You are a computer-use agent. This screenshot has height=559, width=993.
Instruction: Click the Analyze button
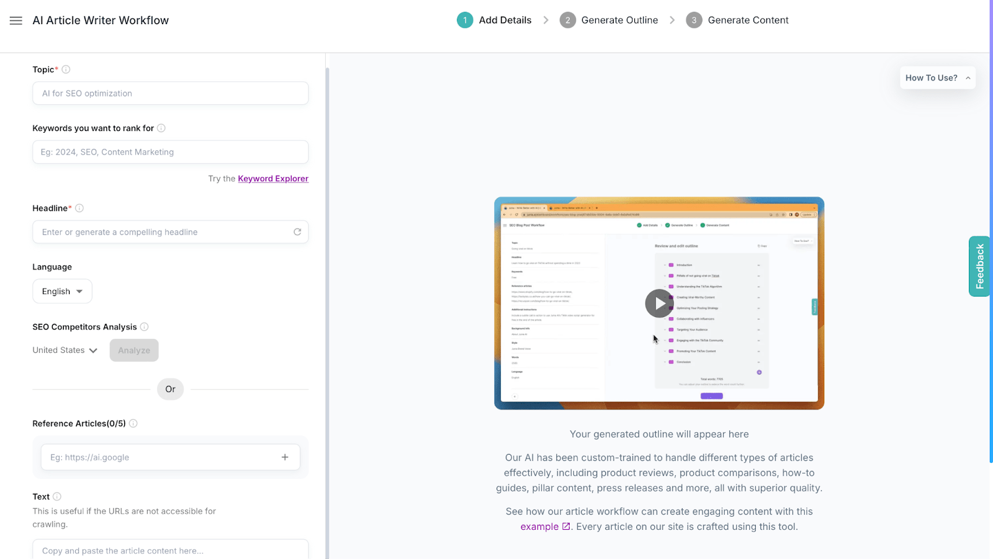pos(133,350)
